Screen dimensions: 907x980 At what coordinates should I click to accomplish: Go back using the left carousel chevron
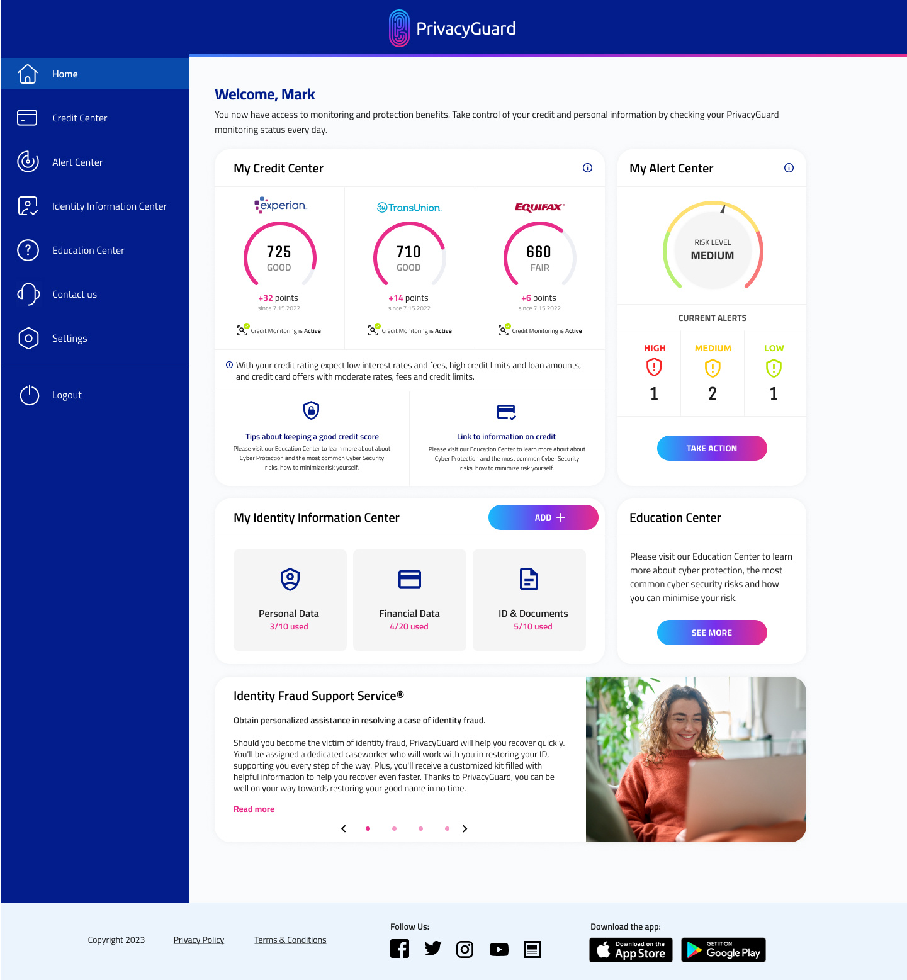point(344,829)
